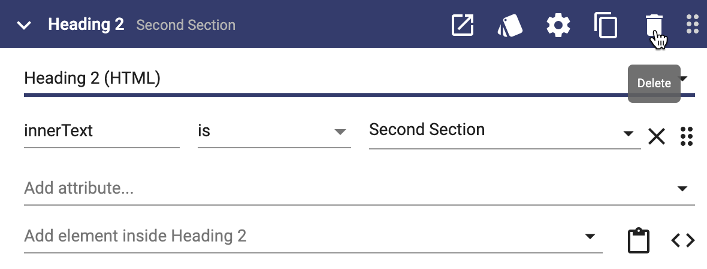Open the Add attribute dropdown arrow
707x269 pixels.
pos(682,188)
